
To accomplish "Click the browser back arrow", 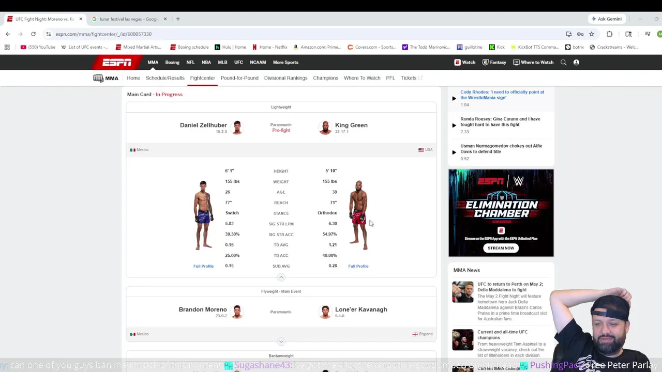I will tap(8, 34).
